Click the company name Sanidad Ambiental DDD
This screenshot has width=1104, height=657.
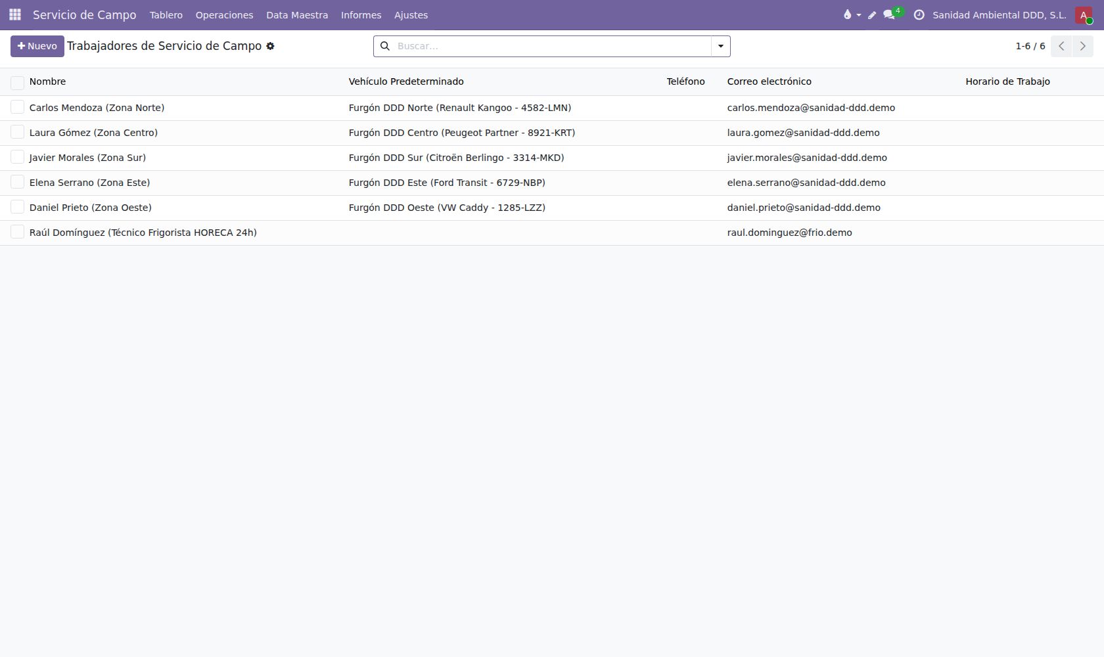(999, 14)
